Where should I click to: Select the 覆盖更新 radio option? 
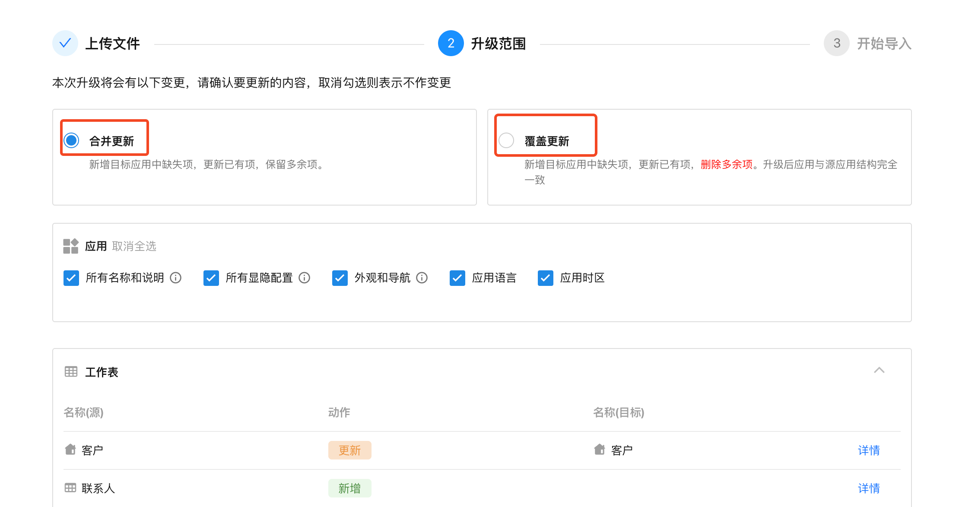point(506,140)
